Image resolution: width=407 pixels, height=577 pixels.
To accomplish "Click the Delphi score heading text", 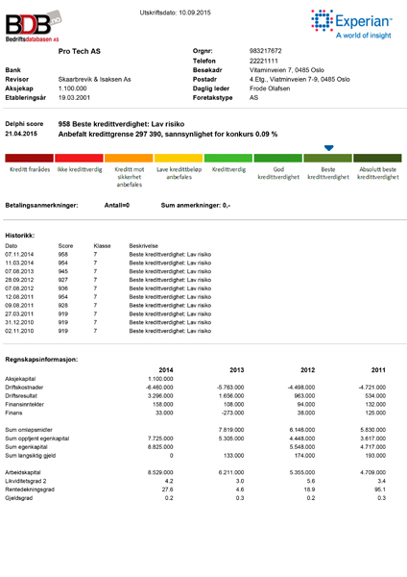I will [x=24, y=124].
